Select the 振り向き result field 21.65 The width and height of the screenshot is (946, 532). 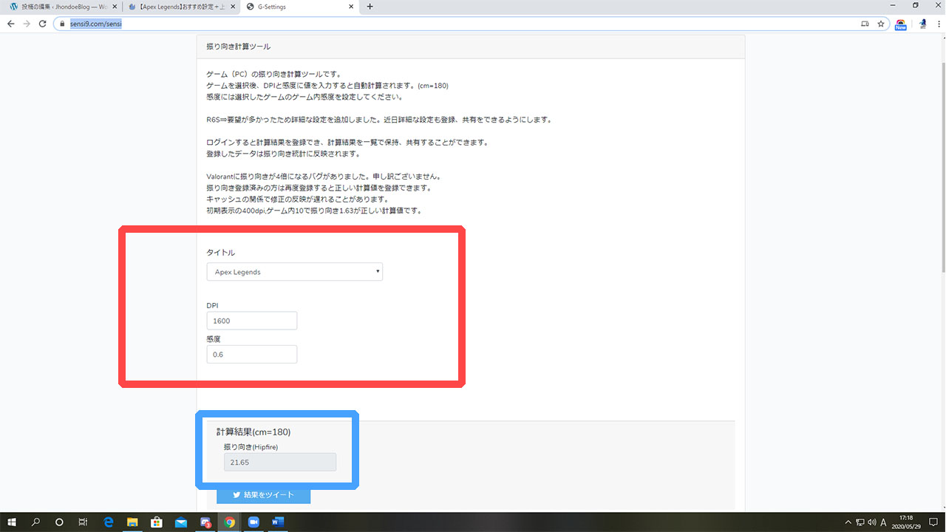(280, 462)
